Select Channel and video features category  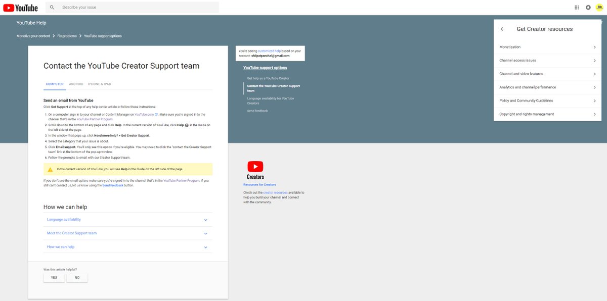(548, 74)
